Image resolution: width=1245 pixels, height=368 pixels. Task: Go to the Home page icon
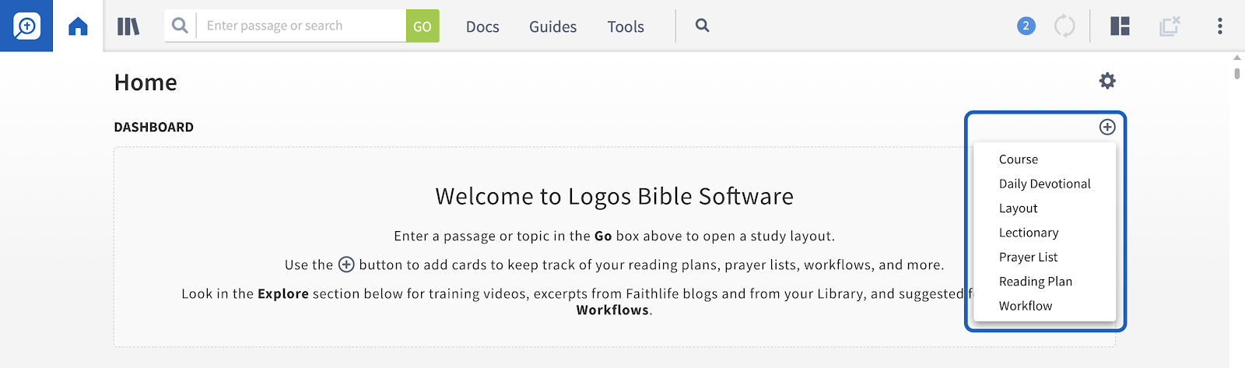point(78,26)
